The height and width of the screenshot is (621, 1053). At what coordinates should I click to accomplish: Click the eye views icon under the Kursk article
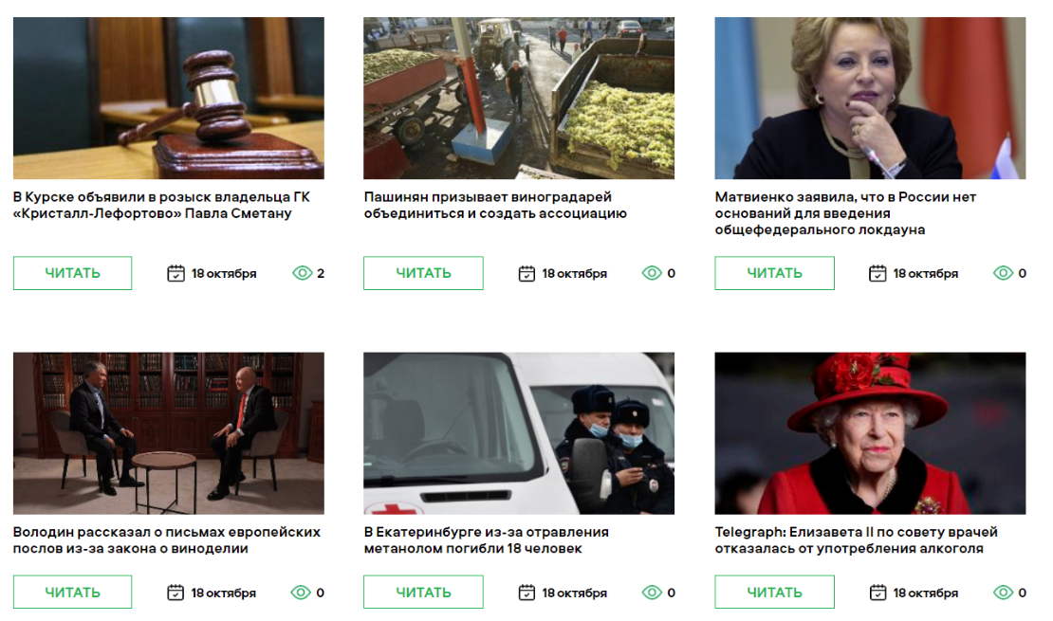(x=303, y=273)
